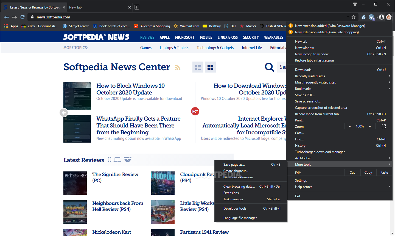The width and height of the screenshot is (395, 236).
Task: Filter reviews by the disk drive icon
Action: coord(128,159)
